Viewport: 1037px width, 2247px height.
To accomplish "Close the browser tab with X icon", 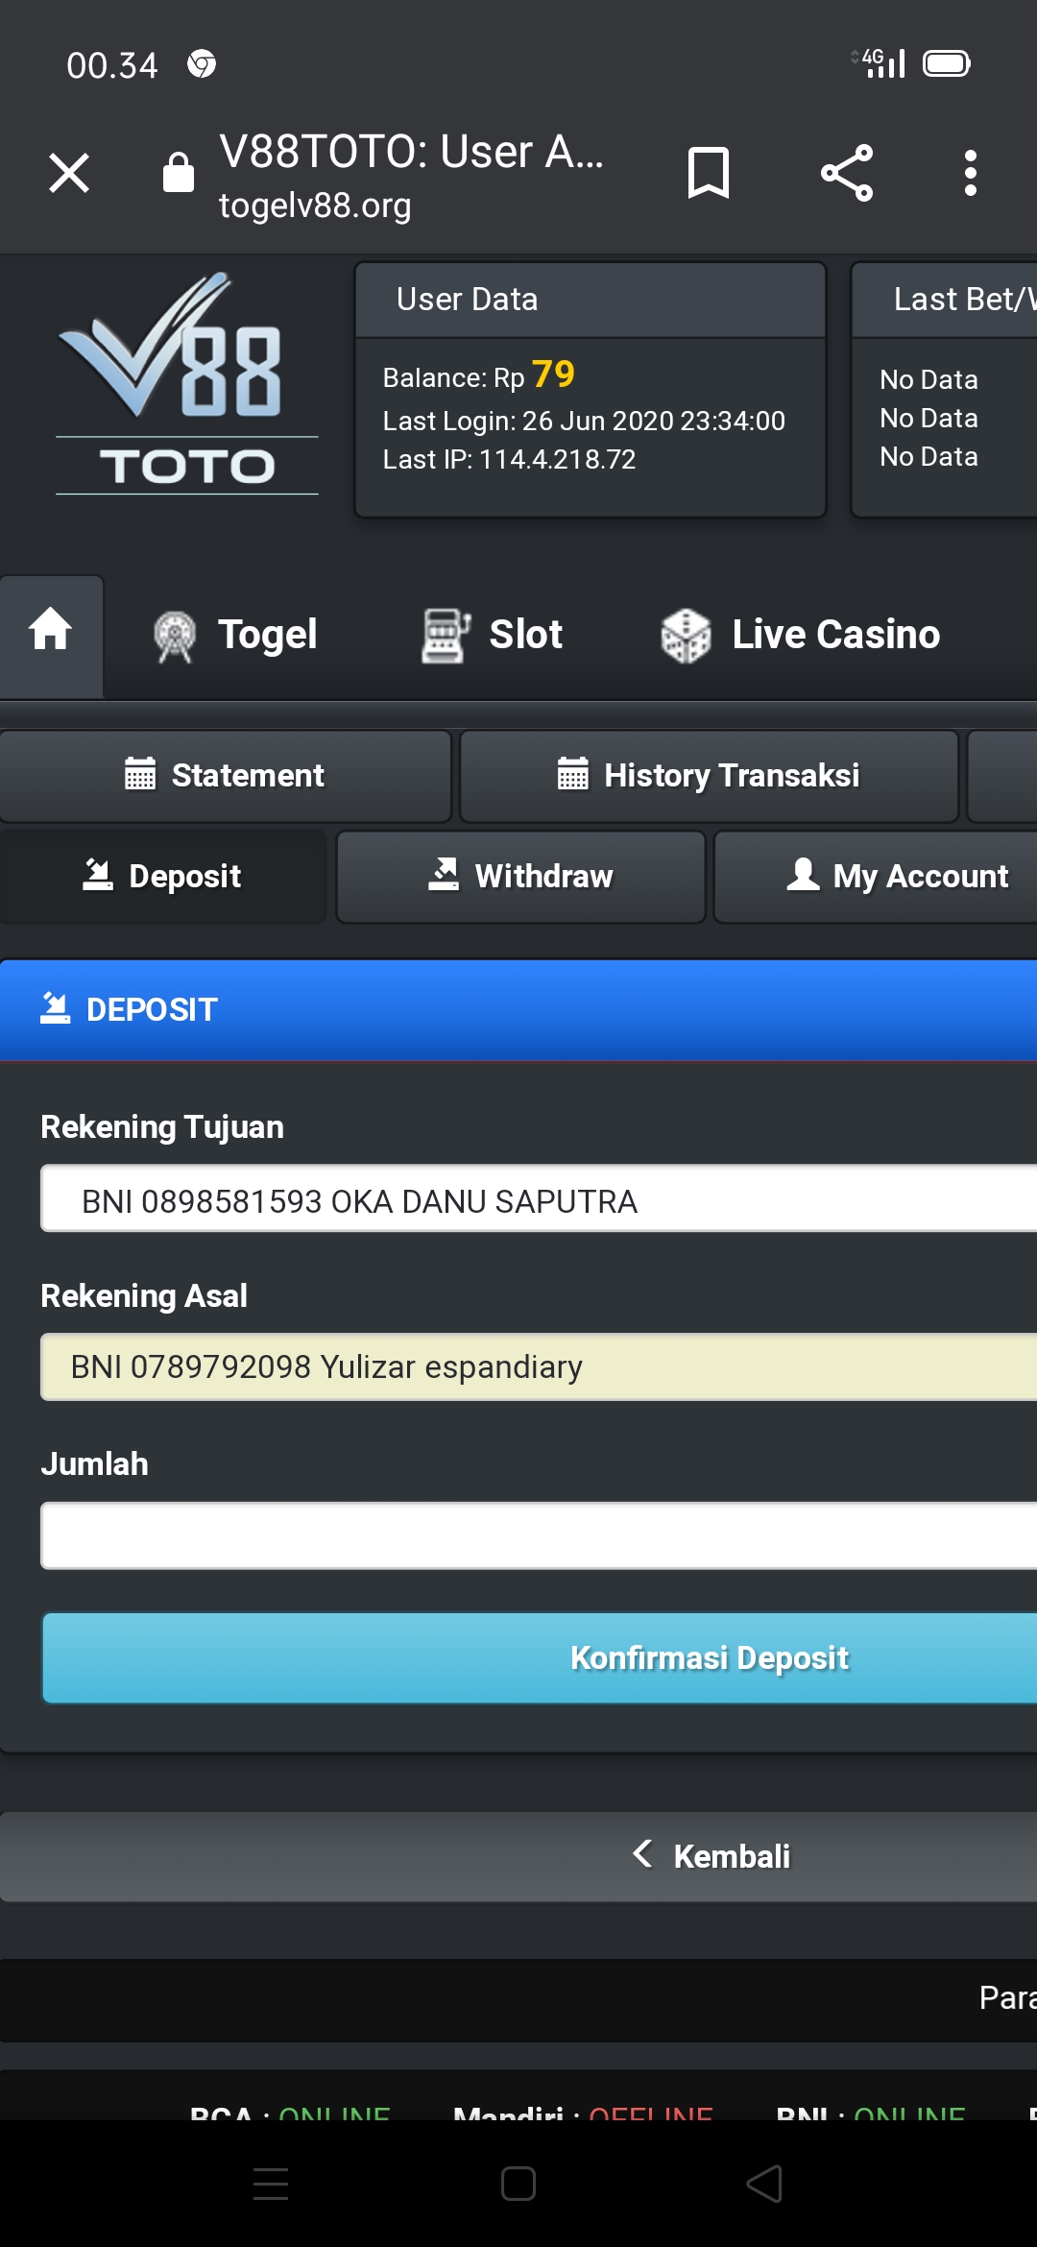I will coord(69,174).
